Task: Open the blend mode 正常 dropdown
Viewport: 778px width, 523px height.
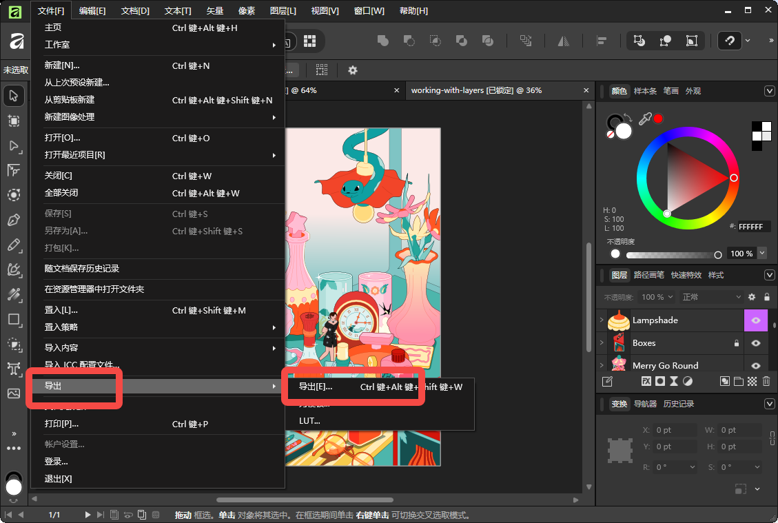Action: click(712, 297)
